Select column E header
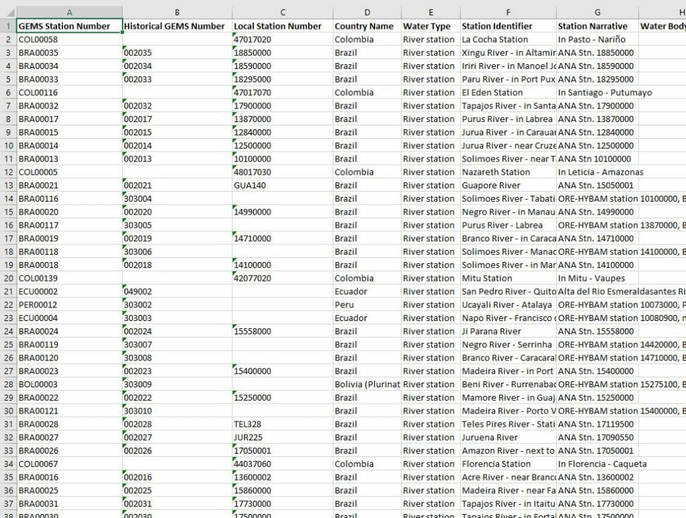The width and height of the screenshot is (686, 518). pyautogui.click(x=431, y=12)
